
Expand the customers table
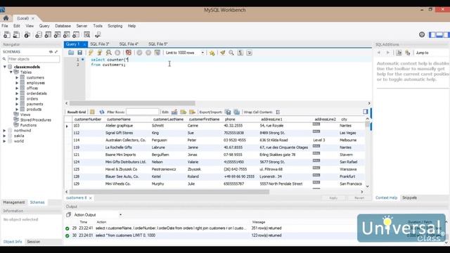[x=17, y=77]
